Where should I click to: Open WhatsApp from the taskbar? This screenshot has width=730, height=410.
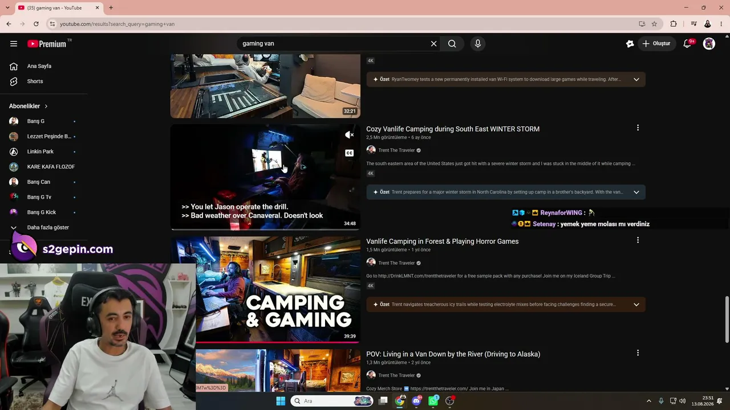[x=433, y=401]
